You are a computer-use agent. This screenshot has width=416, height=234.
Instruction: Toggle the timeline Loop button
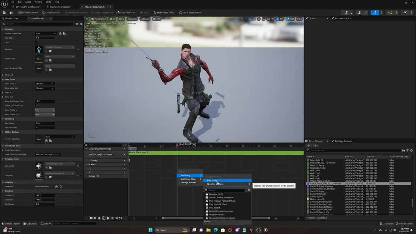(x=121, y=218)
